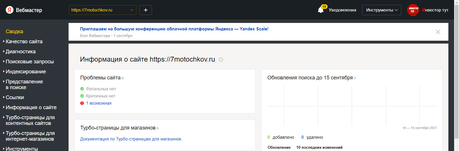The height and width of the screenshot is (151, 459).
Task: Click Инвестор тут username
Action: click(435, 10)
